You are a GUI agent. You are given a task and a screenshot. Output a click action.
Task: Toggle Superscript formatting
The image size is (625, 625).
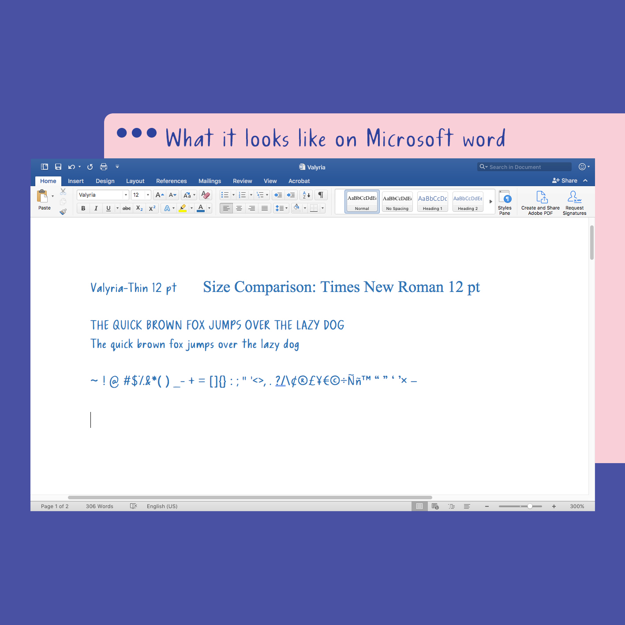152,208
